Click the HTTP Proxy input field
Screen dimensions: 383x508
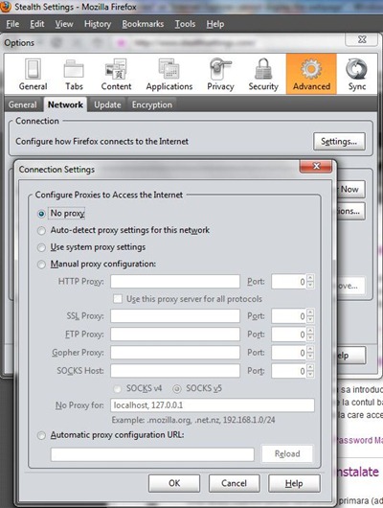pos(175,281)
